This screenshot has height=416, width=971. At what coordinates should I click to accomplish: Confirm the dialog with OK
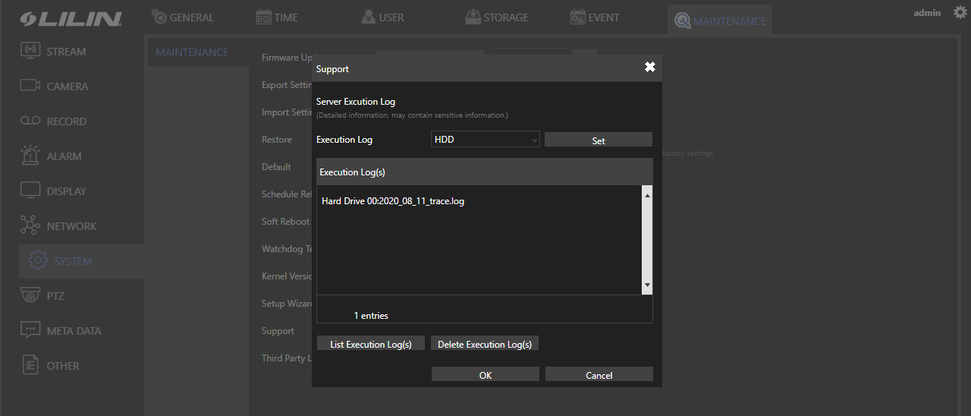coord(485,375)
